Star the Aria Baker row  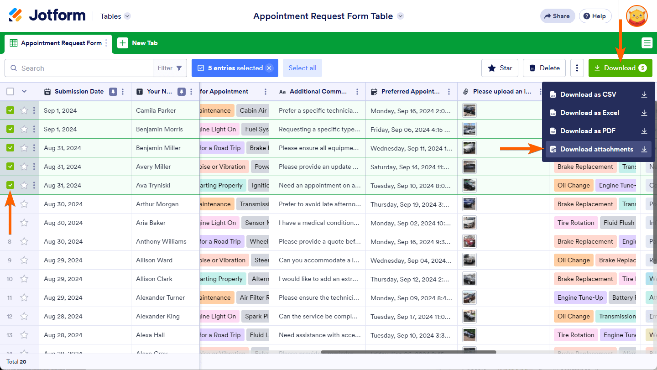coord(24,223)
